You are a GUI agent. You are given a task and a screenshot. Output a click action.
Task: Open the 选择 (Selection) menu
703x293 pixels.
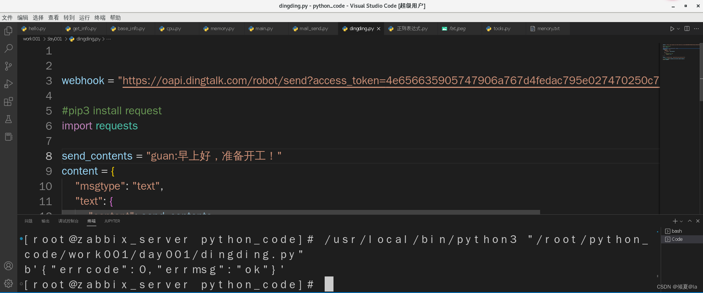38,18
